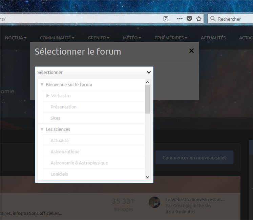Screen dimensions: 253x220
Task: Click scrollbar up arrow in forum list
Action: pos(147,82)
